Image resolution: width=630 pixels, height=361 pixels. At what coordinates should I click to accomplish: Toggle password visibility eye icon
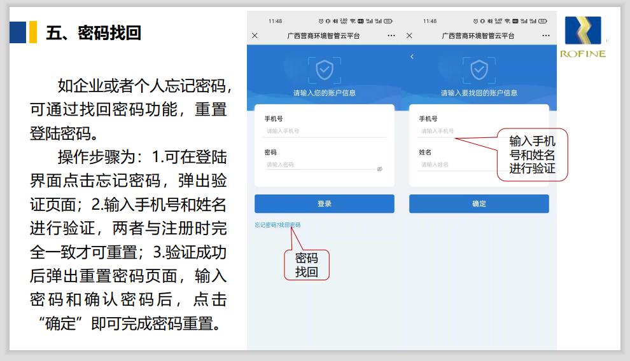click(x=379, y=169)
